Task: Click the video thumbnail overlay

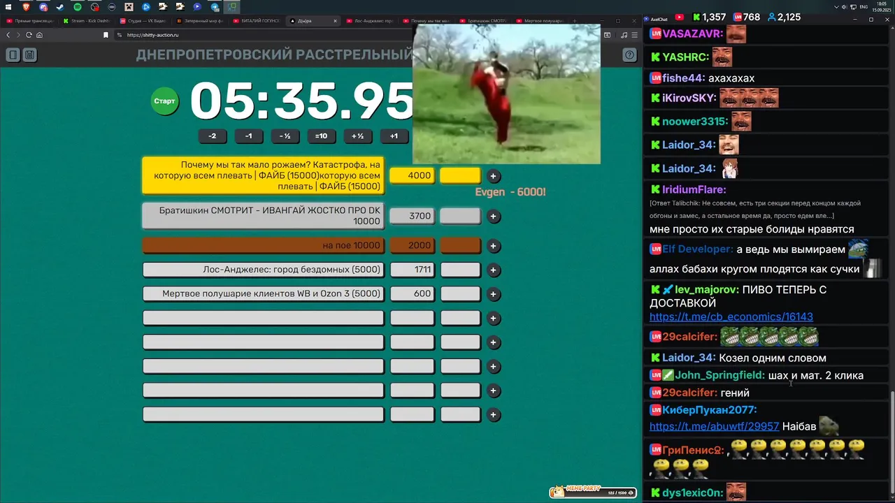Action: [506, 94]
